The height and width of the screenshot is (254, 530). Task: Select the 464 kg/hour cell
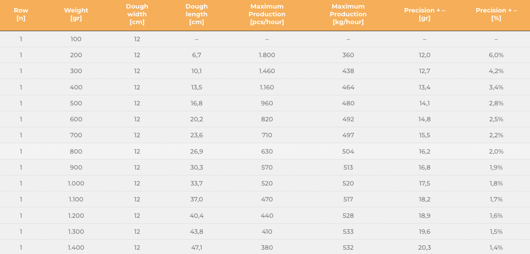click(348, 87)
